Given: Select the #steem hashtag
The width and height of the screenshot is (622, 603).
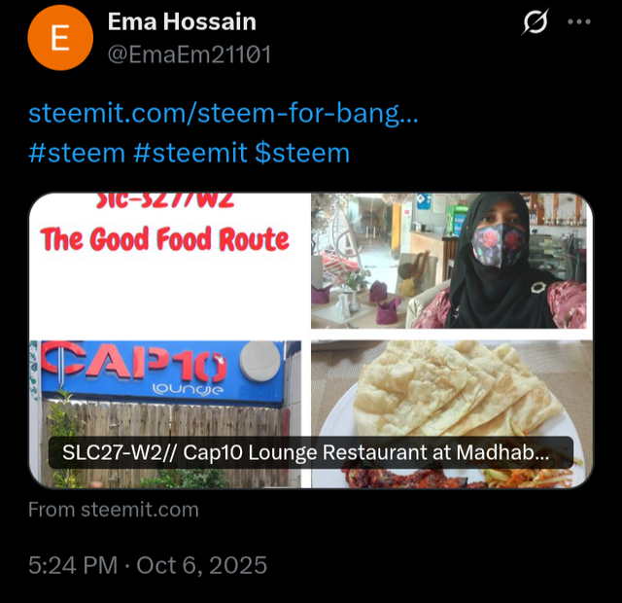Looking at the screenshot, I should 77,154.
